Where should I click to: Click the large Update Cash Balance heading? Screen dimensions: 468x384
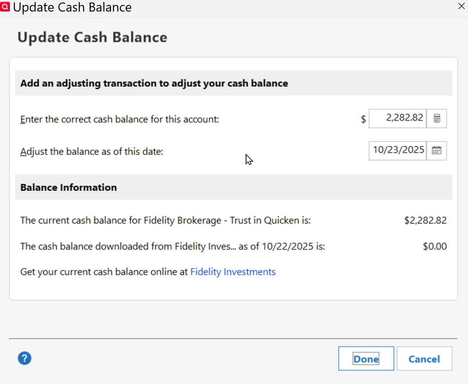[x=92, y=37]
